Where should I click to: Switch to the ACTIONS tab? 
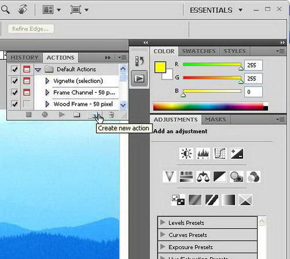click(60, 57)
